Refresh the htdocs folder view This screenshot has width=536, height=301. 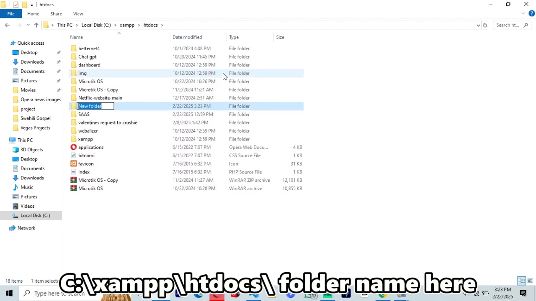pyautogui.click(x=485, y=25)
